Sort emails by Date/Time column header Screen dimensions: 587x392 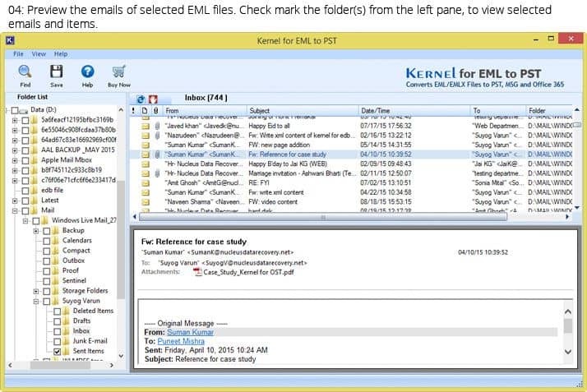tap(414, 110)
